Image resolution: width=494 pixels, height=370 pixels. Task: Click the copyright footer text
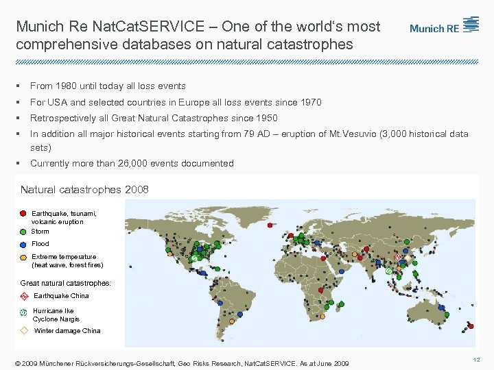182,364
